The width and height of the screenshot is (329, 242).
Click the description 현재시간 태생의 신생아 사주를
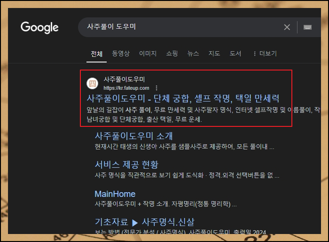click(x=184, y=146)
